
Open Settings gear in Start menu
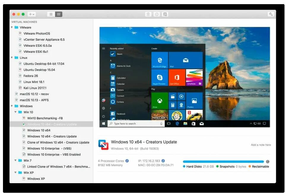[104, 108]
